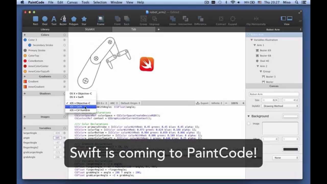Open the None dropdown in inspector
This screenshot has height=184, width=327.
coord(285,158)
